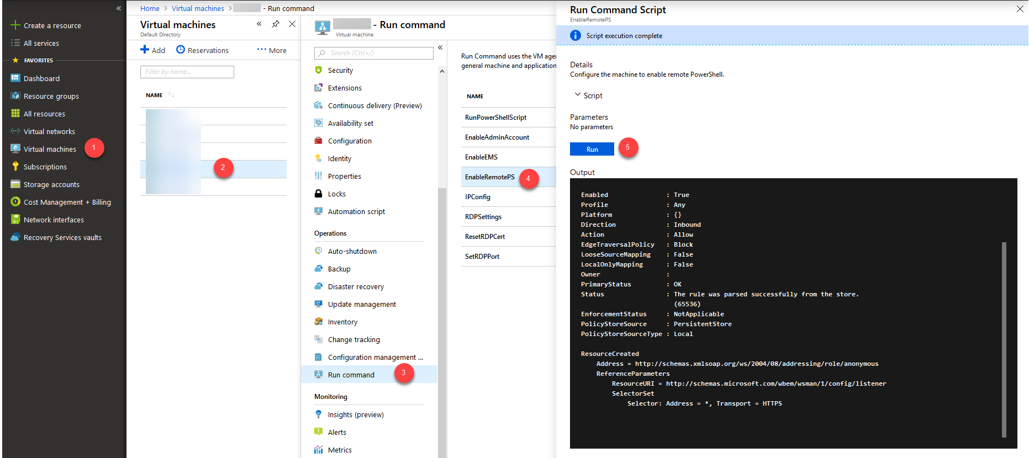This screenshot has width=1029, height=458.
Task: Click the Identity key icon
Action: [x=318, y=158]
